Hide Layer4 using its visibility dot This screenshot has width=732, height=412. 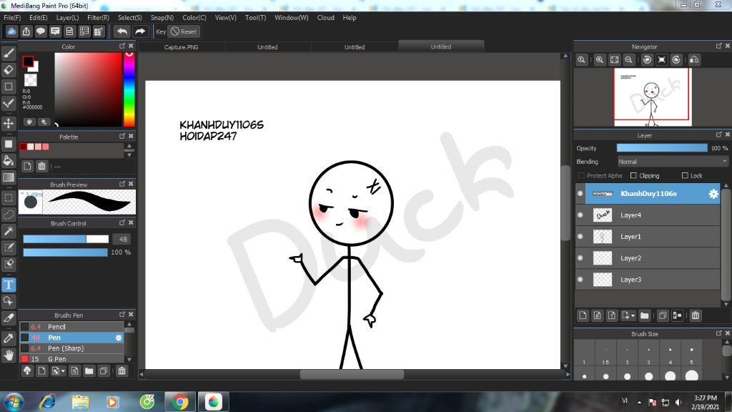pyautogui.click(x=580, y=215)
